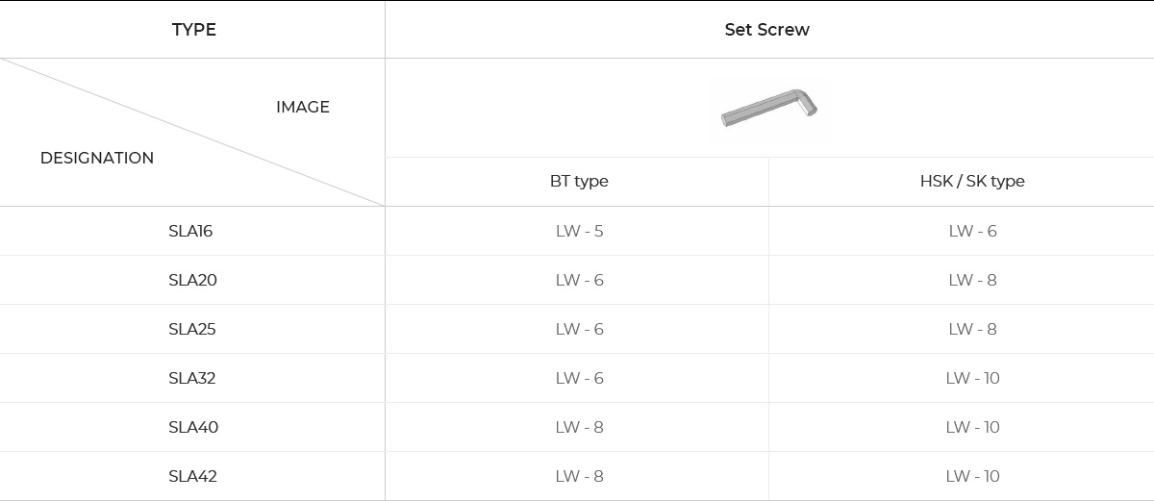Select the HSK / SK value for SLA25
Viewport: 1154px width, 501px height.
[972, 329]
